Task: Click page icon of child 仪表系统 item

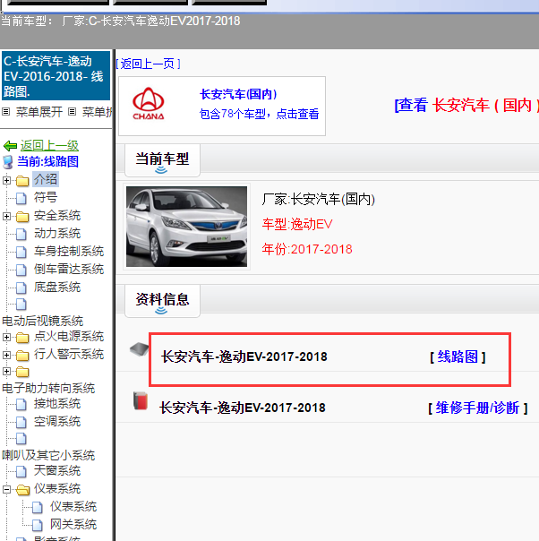Action: tap(38, 507)
